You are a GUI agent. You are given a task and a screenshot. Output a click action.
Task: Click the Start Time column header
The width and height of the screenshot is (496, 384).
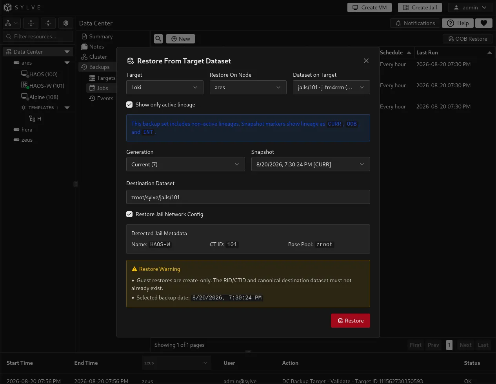[x=20, y=363]
